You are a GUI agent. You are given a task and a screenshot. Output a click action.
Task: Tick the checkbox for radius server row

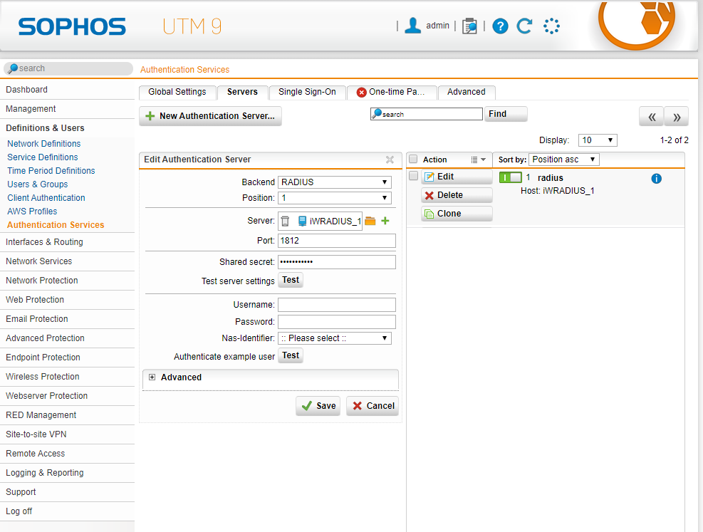413,176
